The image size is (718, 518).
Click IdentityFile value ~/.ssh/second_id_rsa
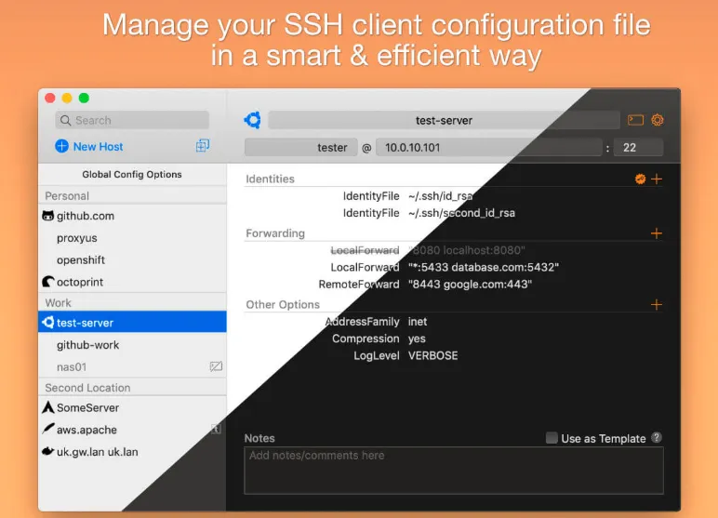(461, 213)
